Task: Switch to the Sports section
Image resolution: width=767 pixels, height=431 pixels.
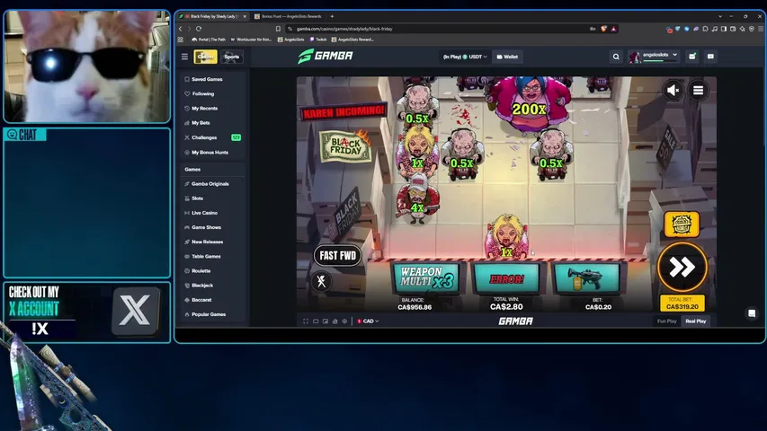Action: click(231, 57)
